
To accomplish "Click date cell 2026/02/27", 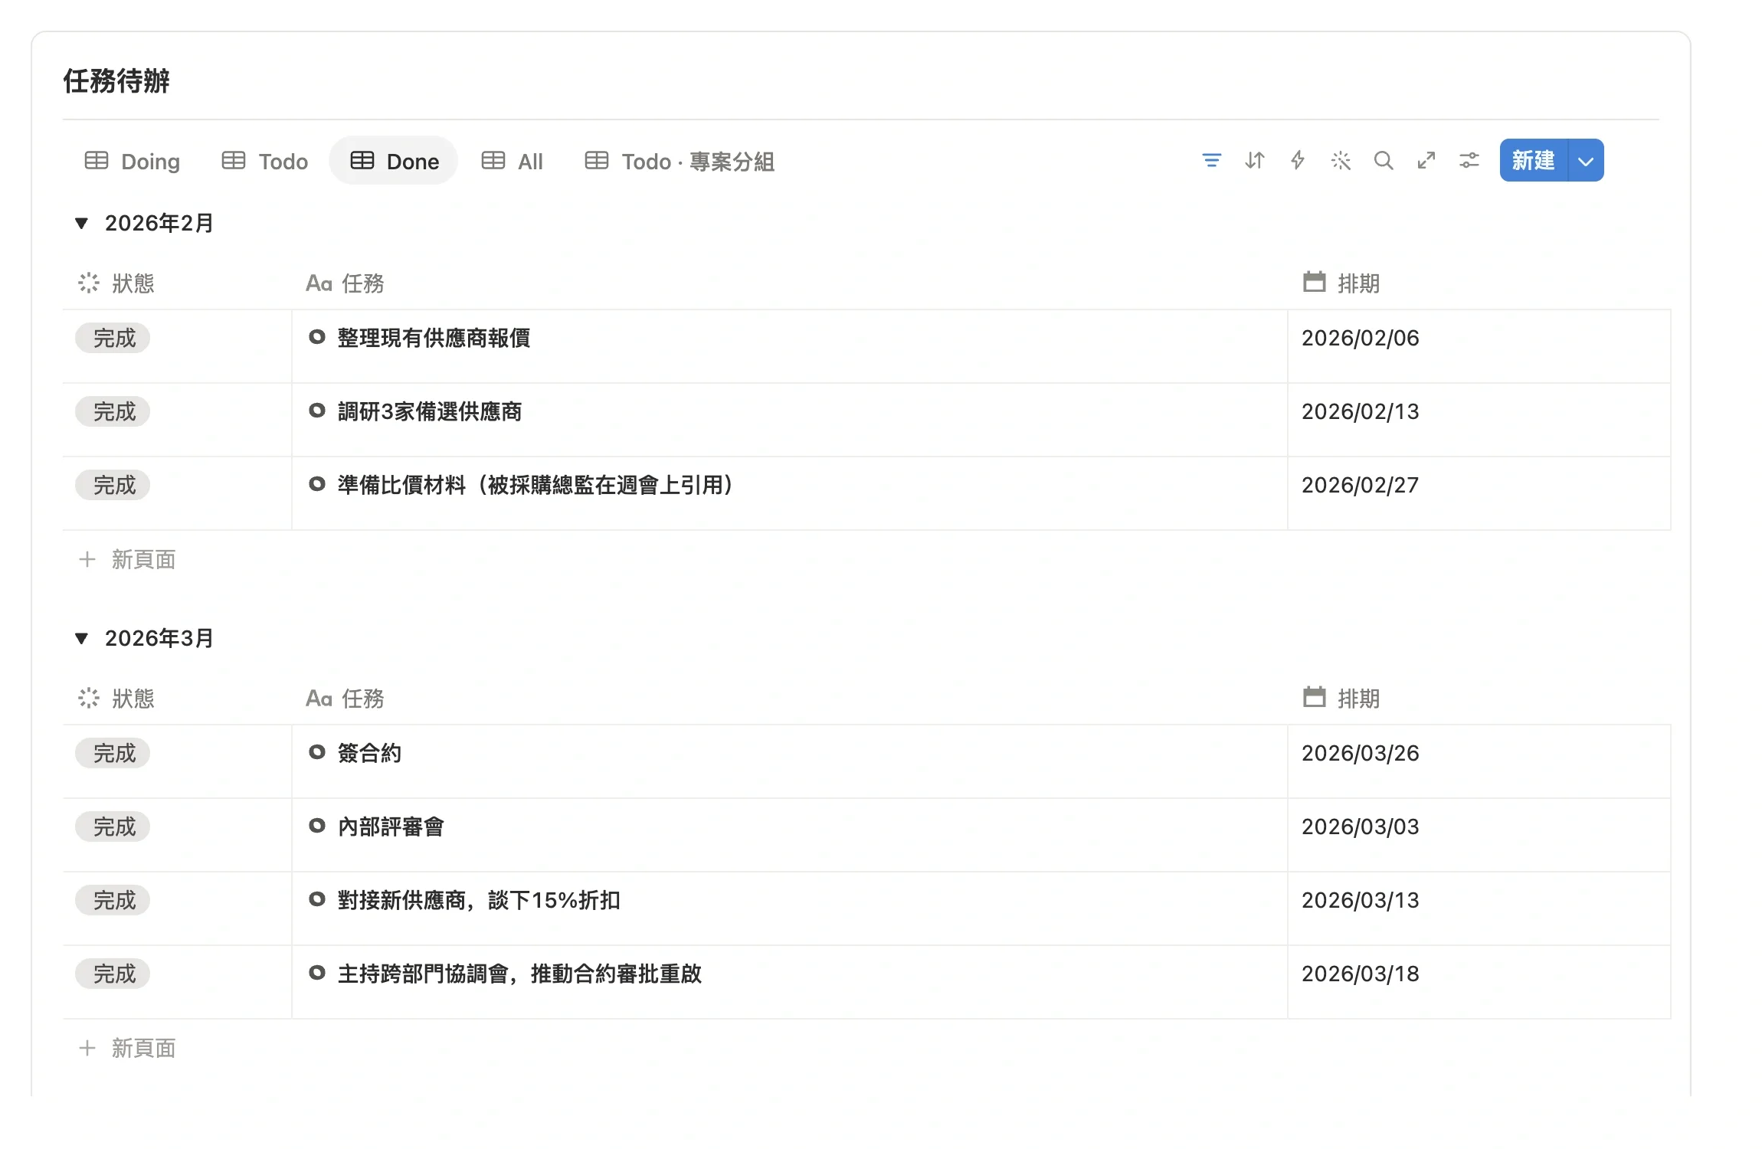I will pos(1479,493).
